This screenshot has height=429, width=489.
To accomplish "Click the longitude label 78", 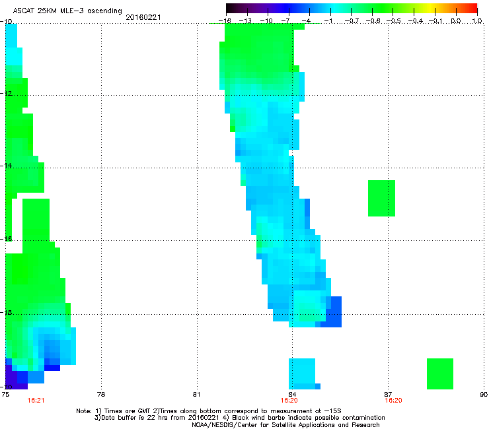I will pos(101,395).
